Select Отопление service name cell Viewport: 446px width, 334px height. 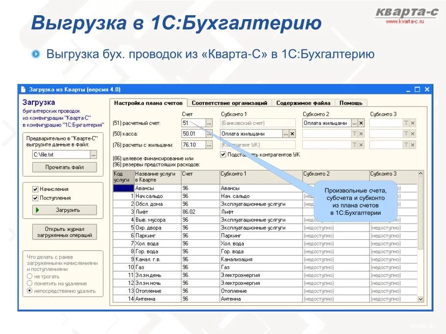coord(158,291)
